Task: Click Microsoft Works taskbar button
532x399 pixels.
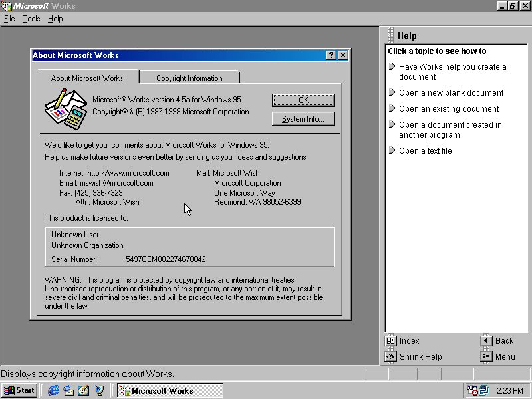Action: click(170, 390)
